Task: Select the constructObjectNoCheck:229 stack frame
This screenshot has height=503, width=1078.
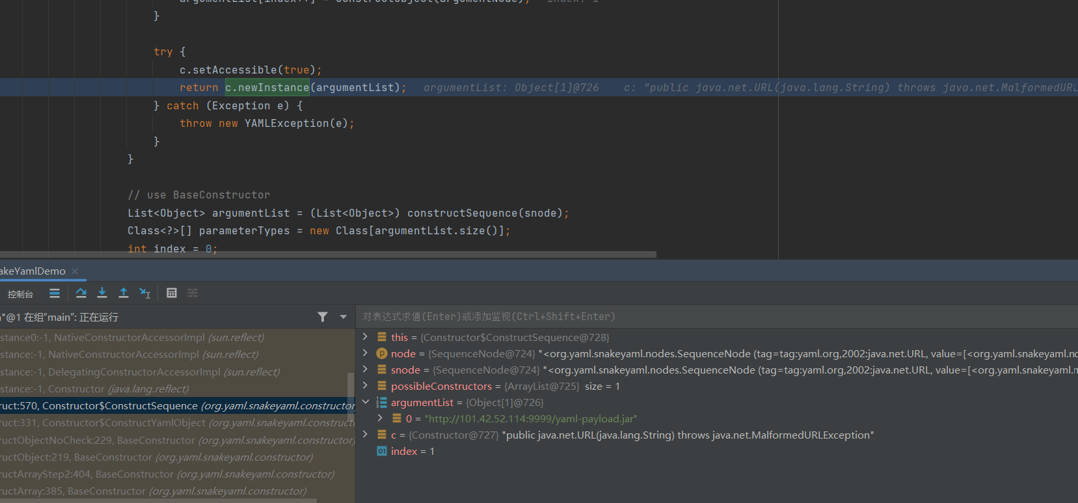Action: (177, 440)
